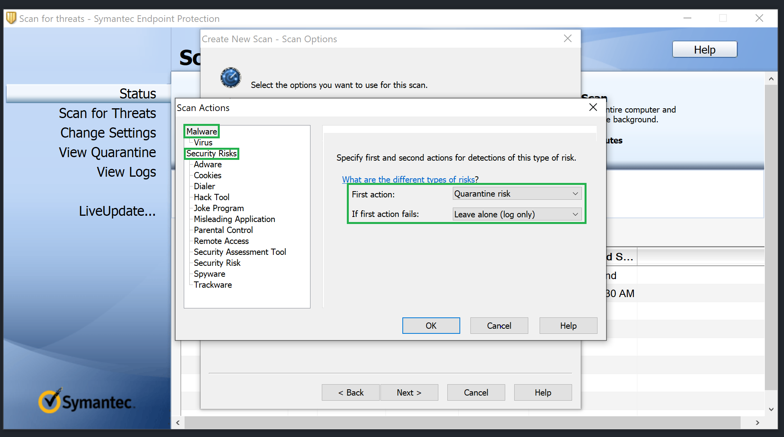Open LiveUpdate from the sidebar
Viewport: 784px width, 437px height.
117,211
